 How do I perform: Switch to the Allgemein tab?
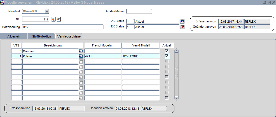click(14, 36)
